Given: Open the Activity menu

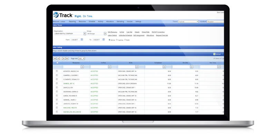Looking at the screenshot, I should pyautogui.click(x=100, y=21).
